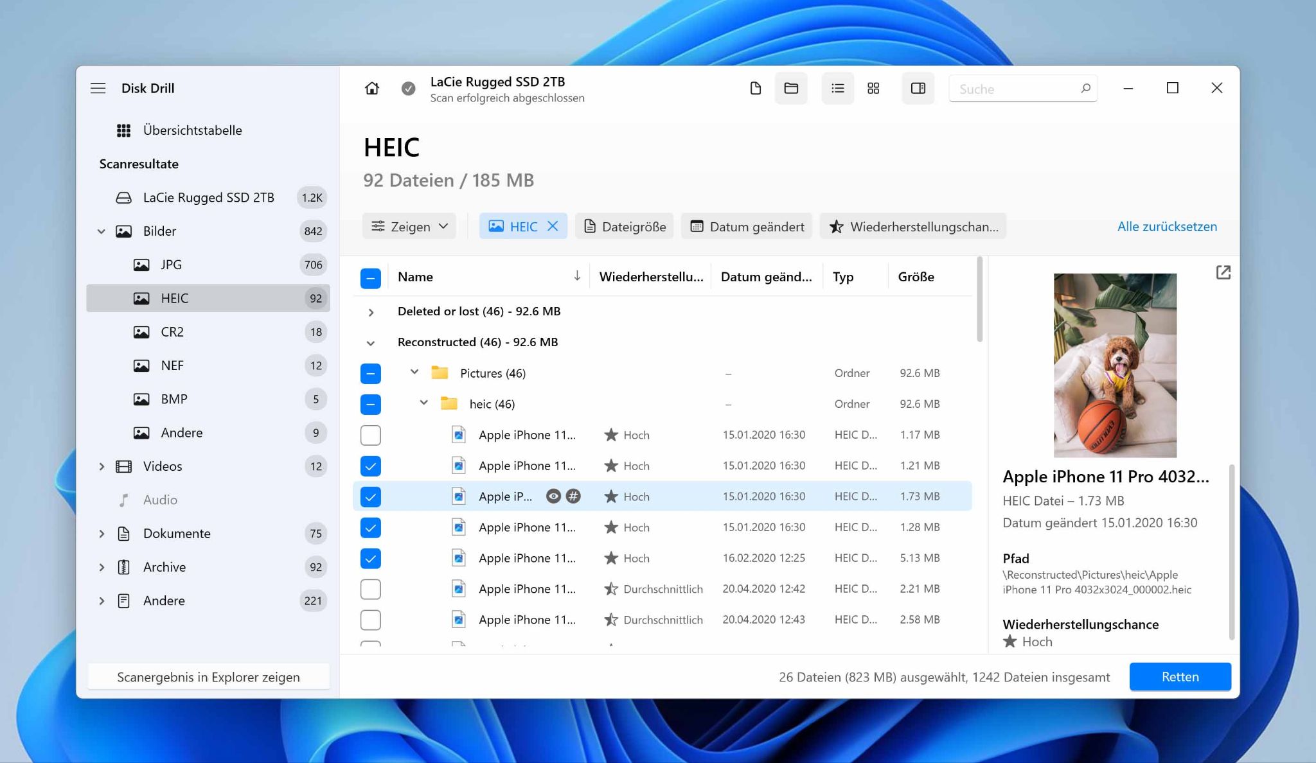The image size is (1316, 763).
Task: Click the eye preview icon on highlighted row
Action: pos(553,496)
